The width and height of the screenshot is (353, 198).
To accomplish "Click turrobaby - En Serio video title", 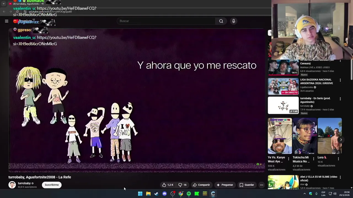I will pyautogui.click(x=315, y=100).
